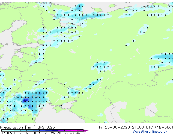Click the 0.1–0.5 mm palest legend swatch
173x134 pixels.
[5, 130]
